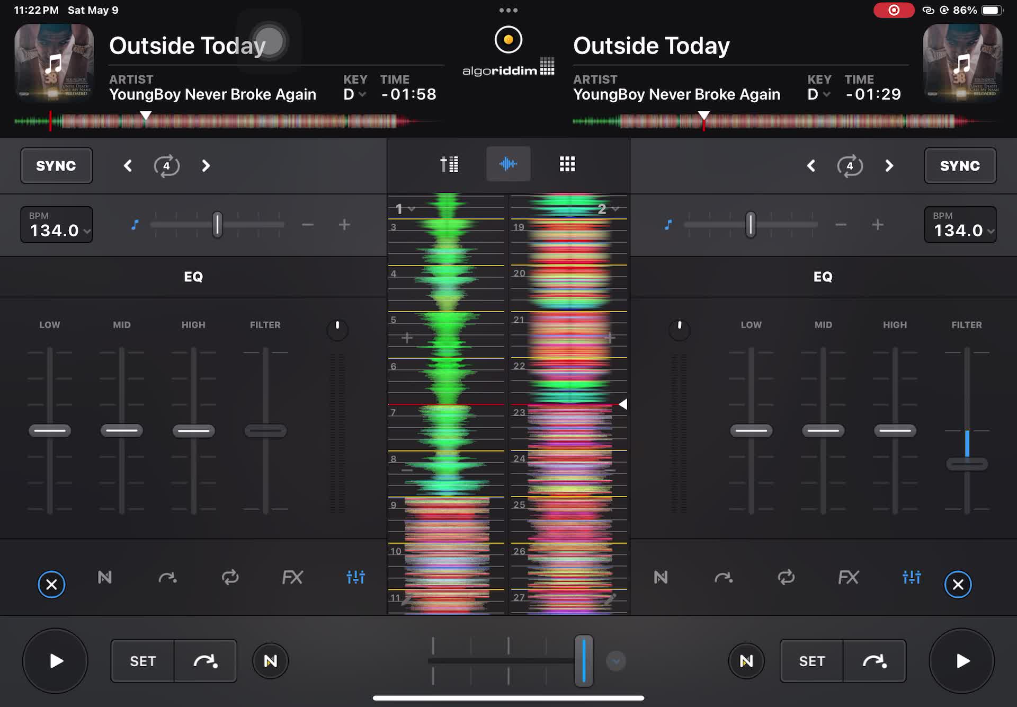The image size is (1017, 707).
Task: Expand the right deck key D dropdown
Action: (819, 94)
